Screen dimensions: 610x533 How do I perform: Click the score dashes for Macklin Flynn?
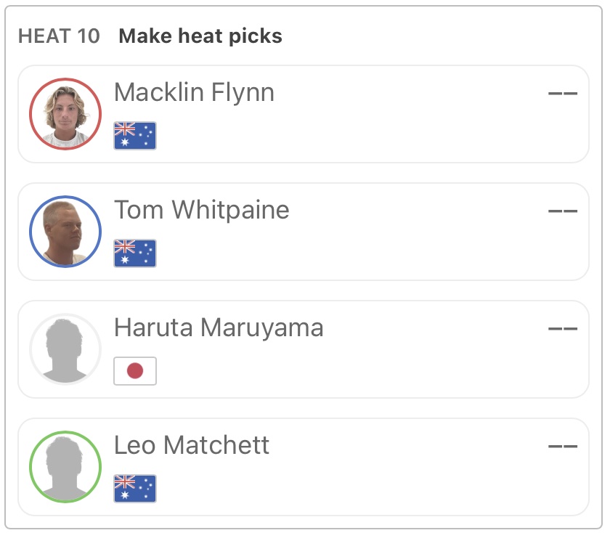pyautogui.click(x=562, y=94)
